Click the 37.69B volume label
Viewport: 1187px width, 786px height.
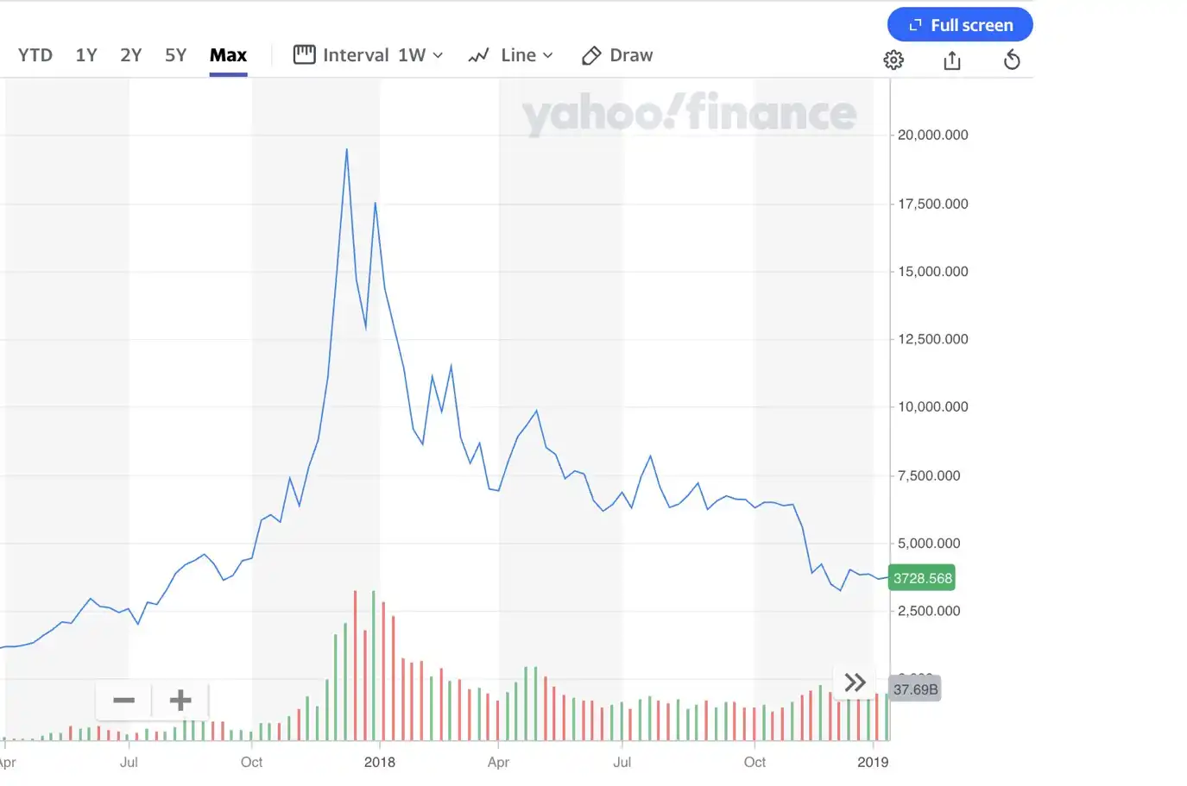[915, 689]
